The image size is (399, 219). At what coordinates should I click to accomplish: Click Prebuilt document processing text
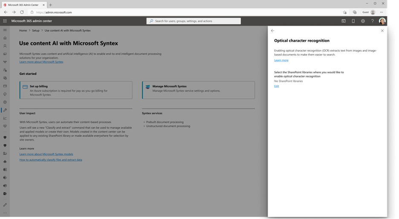[165, 122]
